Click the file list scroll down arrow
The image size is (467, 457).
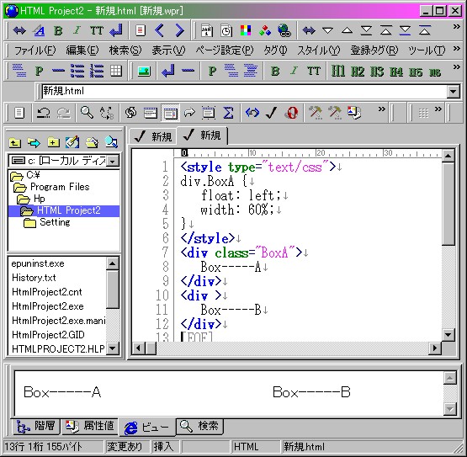[113, 348]
